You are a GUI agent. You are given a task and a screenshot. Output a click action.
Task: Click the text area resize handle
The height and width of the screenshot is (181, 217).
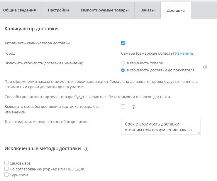(x=199, y=133)
